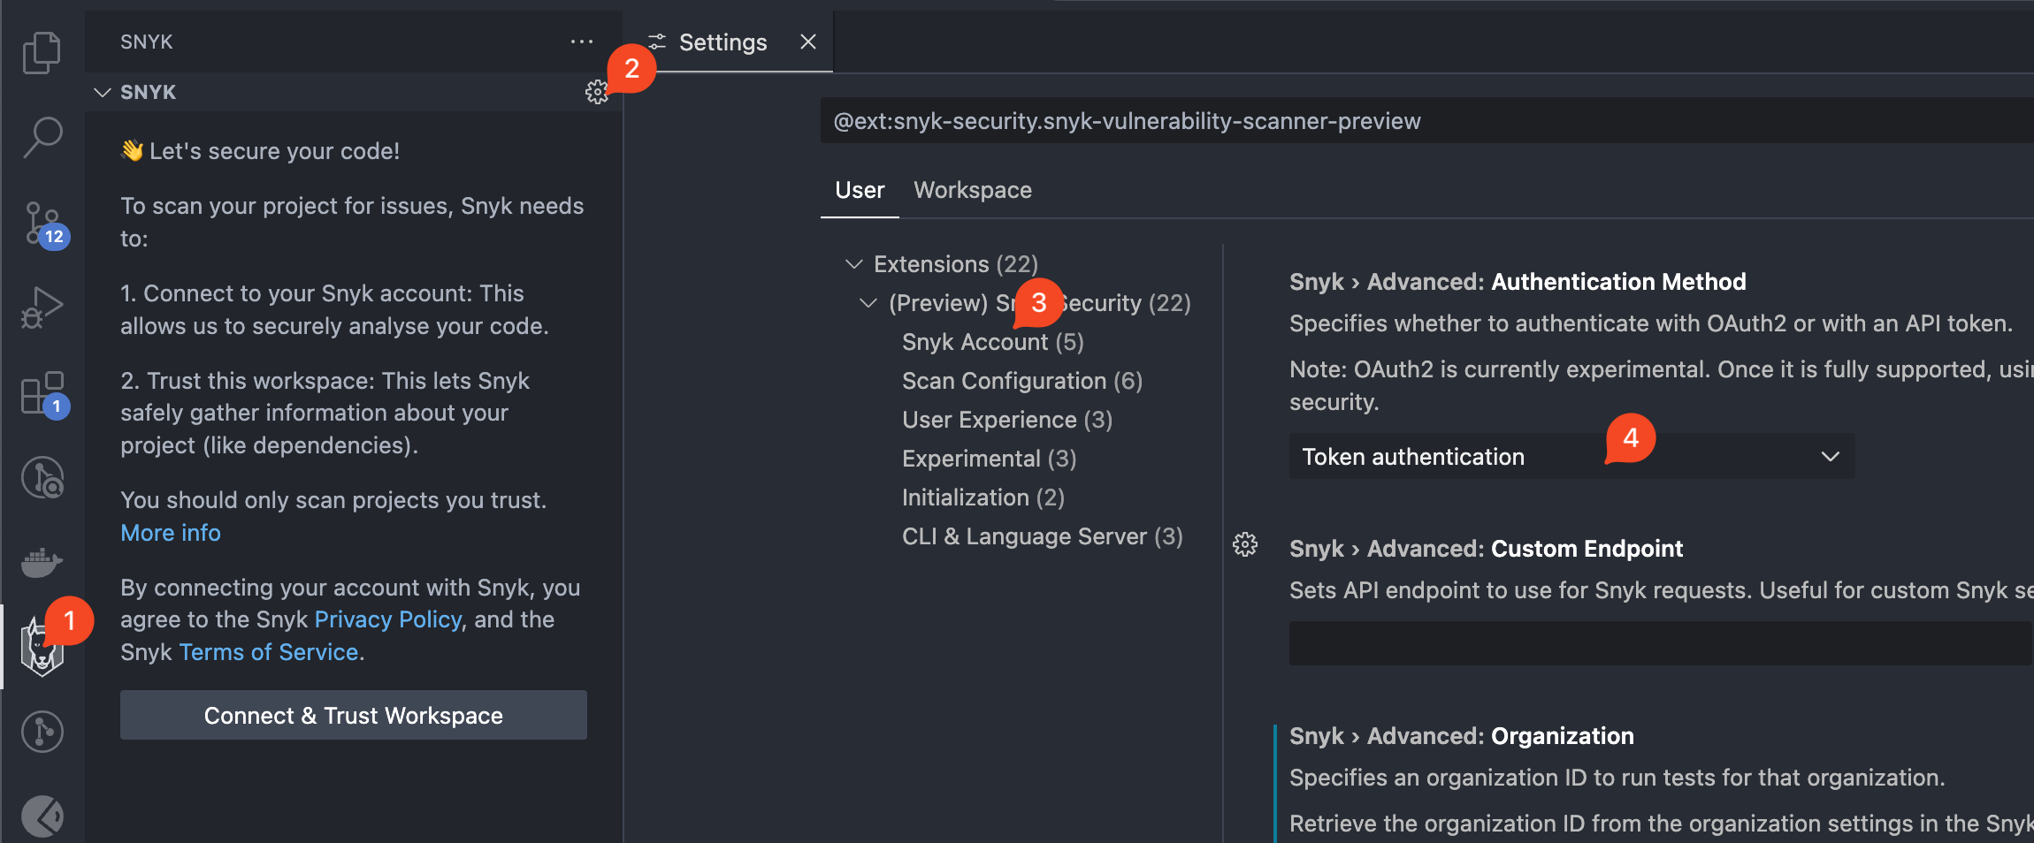Select the User settings tab

click(x=859, y=190)
